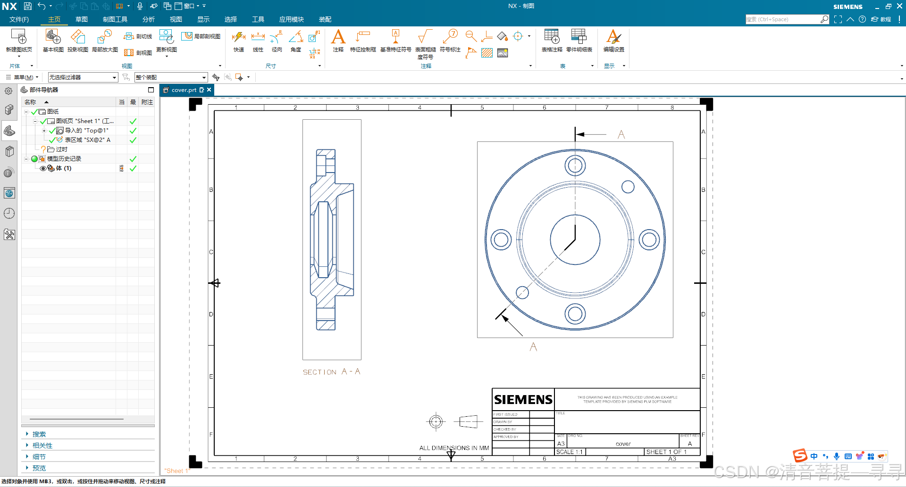
Task: Click the Section Line (剖切线) tool
Action: [138, 36]
